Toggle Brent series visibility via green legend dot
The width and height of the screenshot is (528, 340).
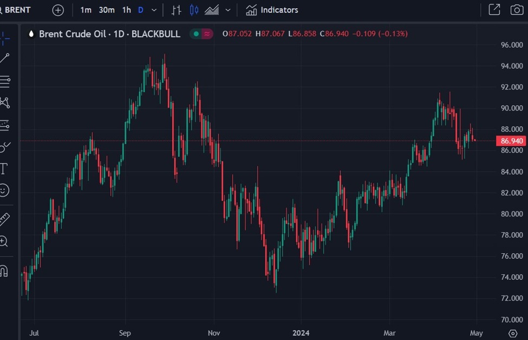pyautogui.click(x=195, y=34)
